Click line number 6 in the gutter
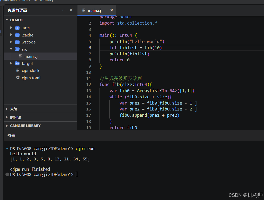This screenshot has height=200, width=264. pos(90,48)
